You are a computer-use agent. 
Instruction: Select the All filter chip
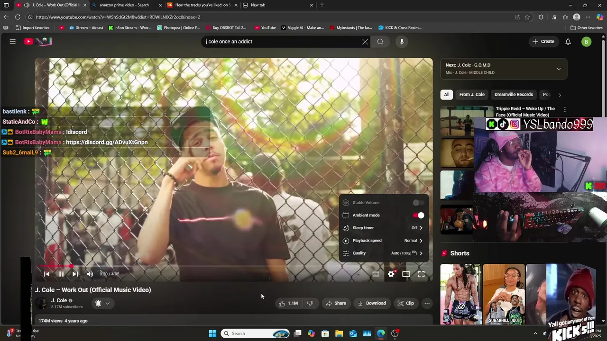click(x=447, y=94)
